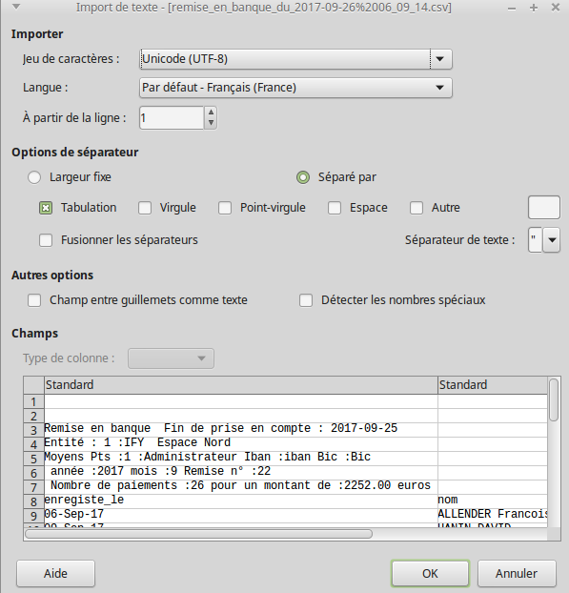This screenshot has width=569, height=593.
Task: Open the Type de colonne dropdown
Action: point(171,358)
